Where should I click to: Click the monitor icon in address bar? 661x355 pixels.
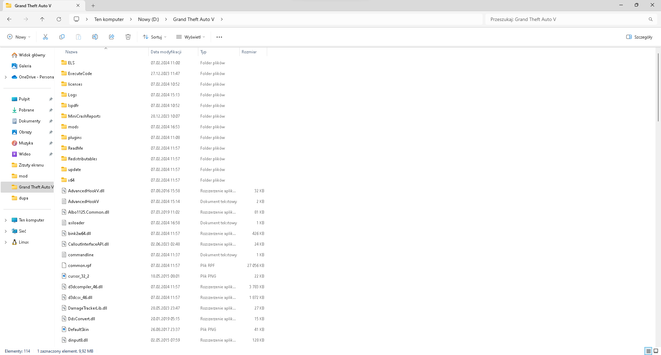click(76, 19)
